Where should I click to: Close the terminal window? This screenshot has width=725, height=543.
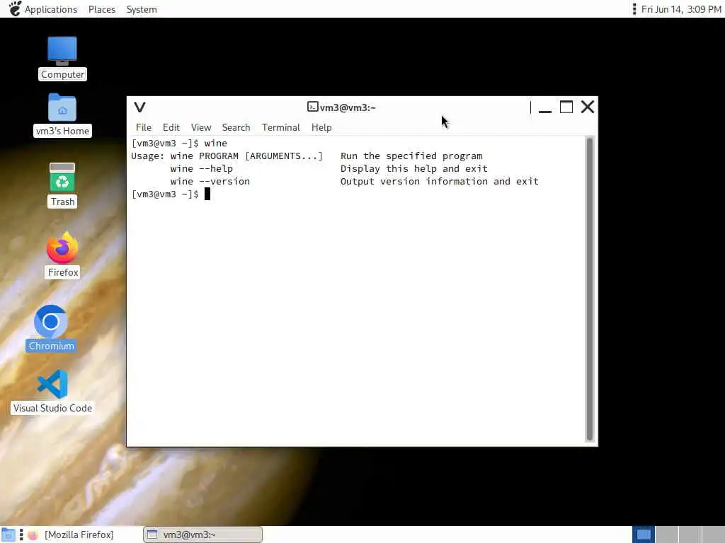pos(588,107)
